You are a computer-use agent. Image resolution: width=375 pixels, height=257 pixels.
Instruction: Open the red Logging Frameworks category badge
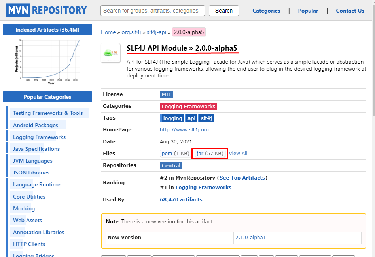tap(188, 107)
